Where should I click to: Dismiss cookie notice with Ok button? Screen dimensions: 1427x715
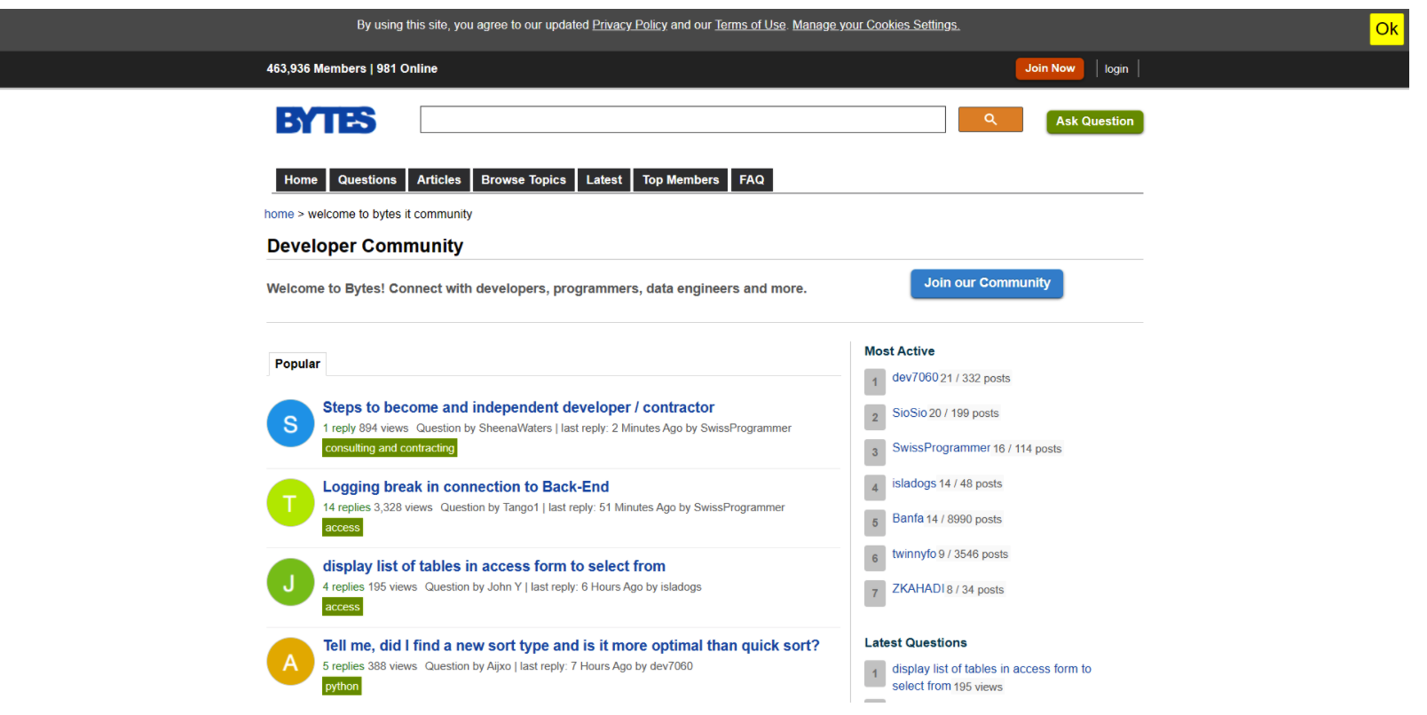click(x=1386, y=29)
